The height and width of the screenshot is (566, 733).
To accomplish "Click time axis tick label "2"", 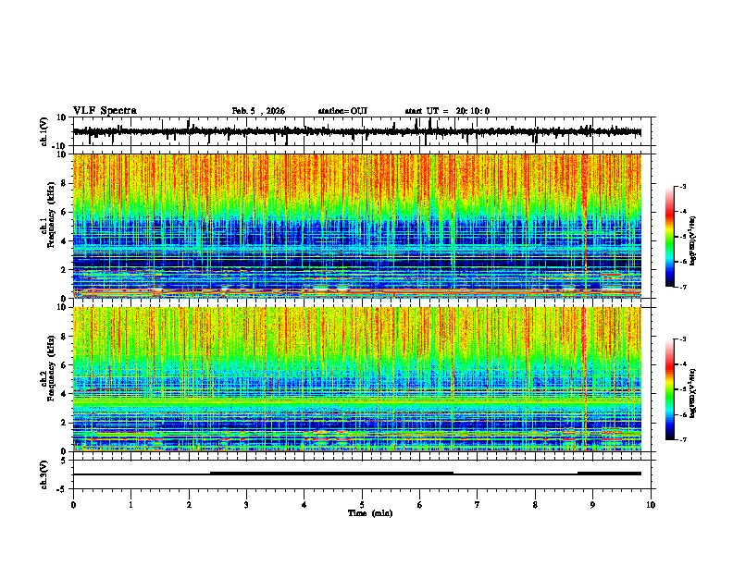I will click(x=189, y=505).
